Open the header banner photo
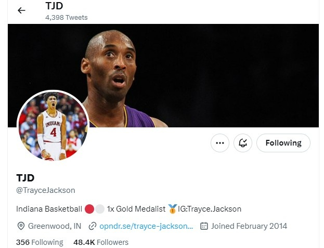324x248 pixels. click(163, 75)
